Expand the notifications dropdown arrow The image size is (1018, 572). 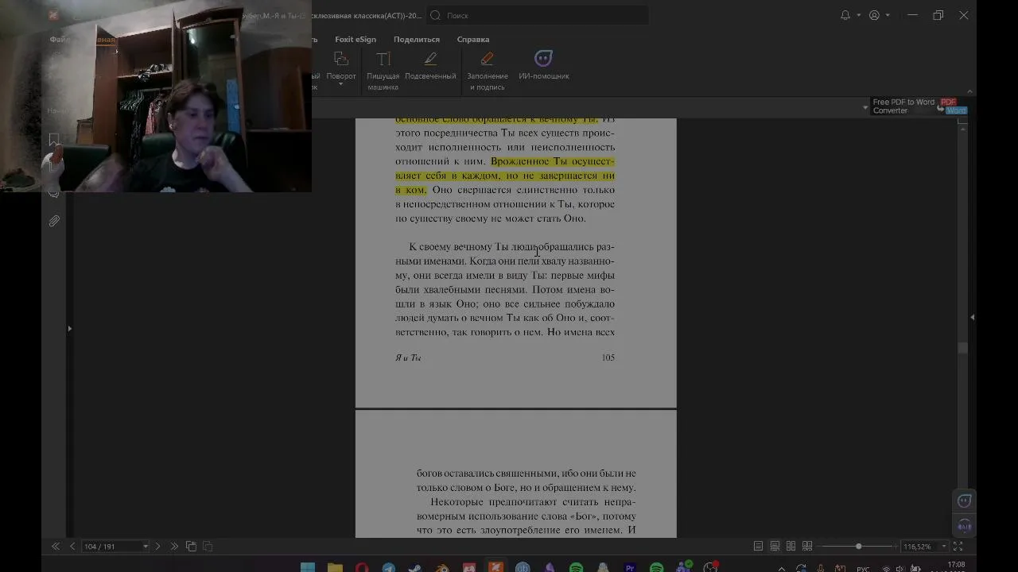point(859,15)
